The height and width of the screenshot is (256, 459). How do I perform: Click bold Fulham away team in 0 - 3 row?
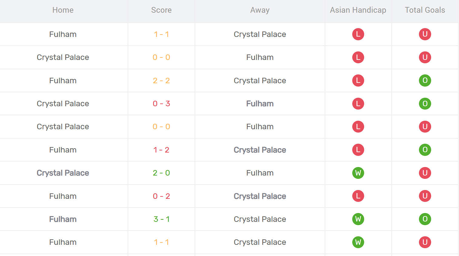point(260,103)
